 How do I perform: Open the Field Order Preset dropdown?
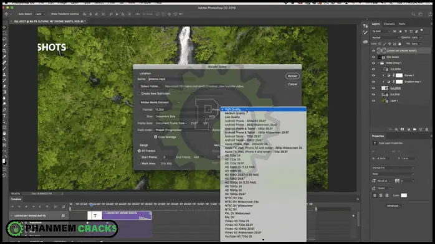point(182,130)
